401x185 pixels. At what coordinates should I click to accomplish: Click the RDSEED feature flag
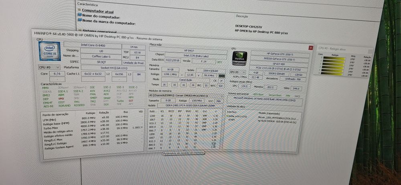[79, 105]
